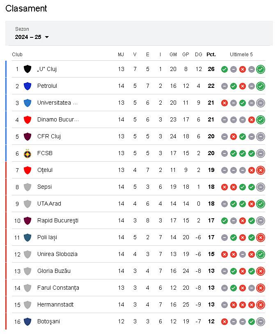Click the Ultimele 5 column header
This screenshot has height=334, width=275.
point(241,54)
